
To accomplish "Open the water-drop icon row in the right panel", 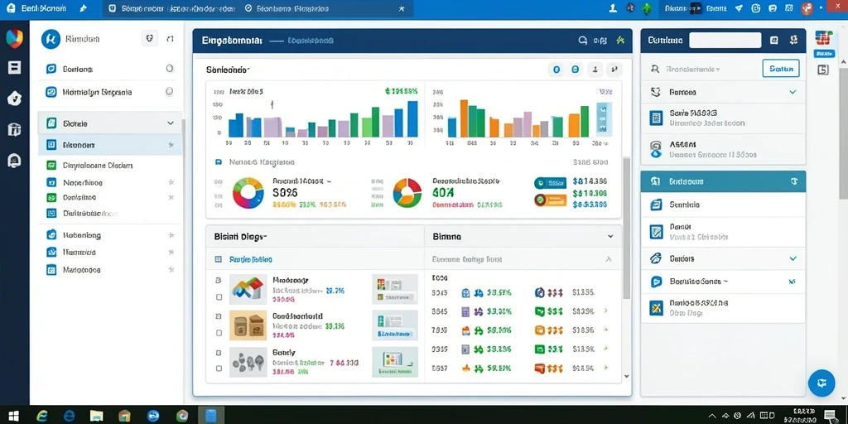I will (x=723, y=149).
